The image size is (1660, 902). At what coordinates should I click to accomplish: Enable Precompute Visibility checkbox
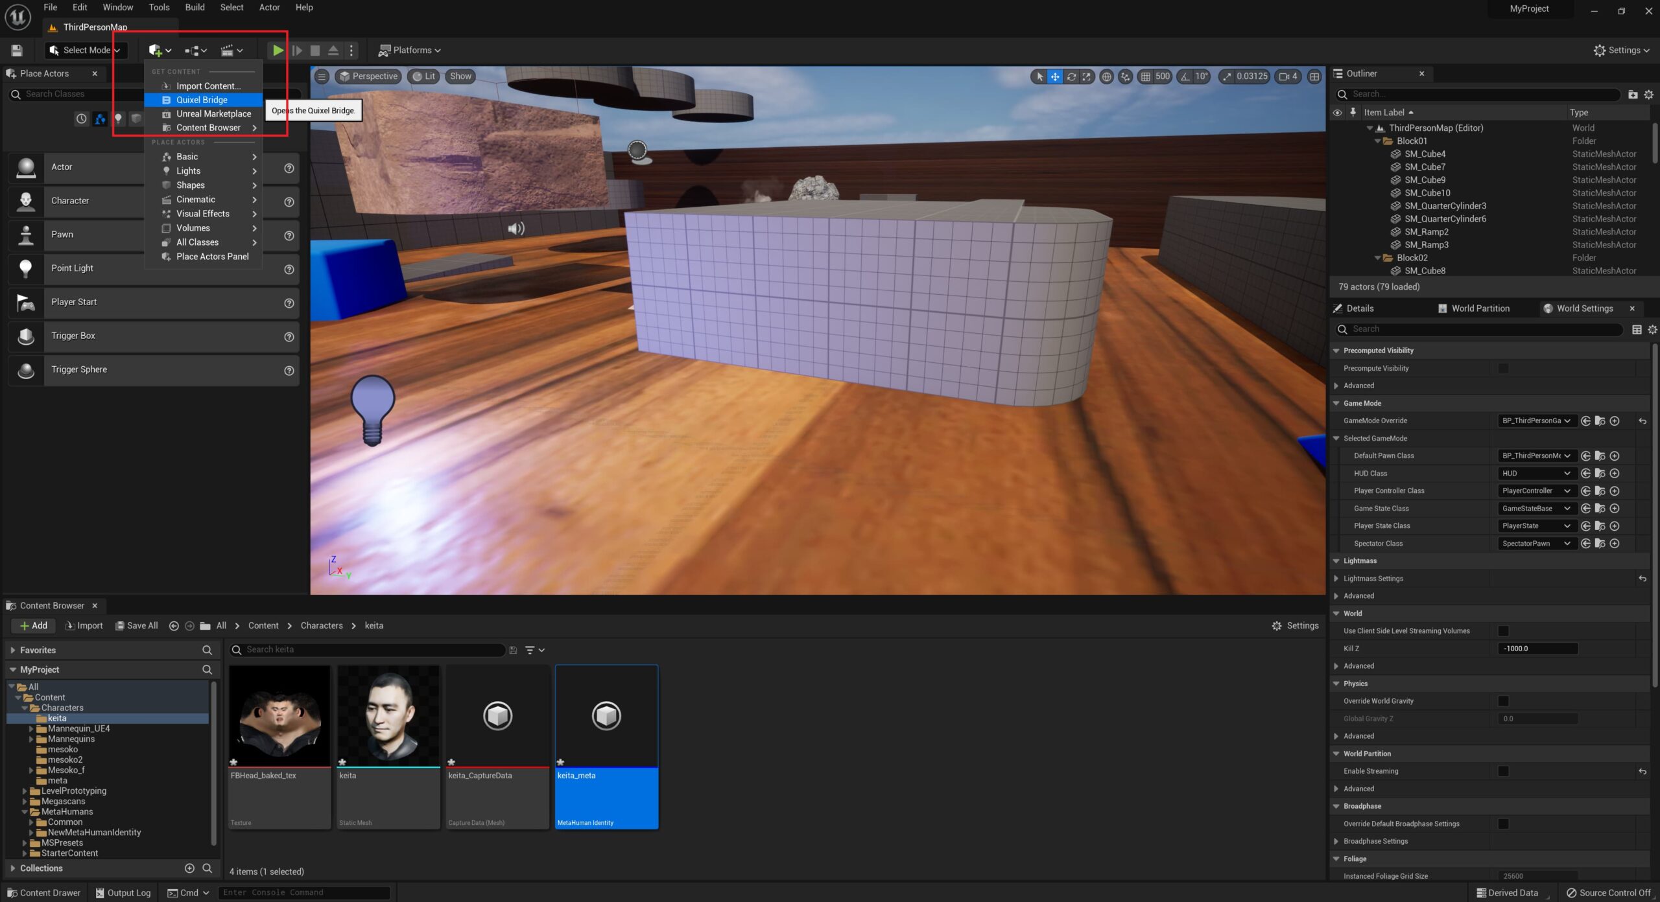pos(1503,368)
